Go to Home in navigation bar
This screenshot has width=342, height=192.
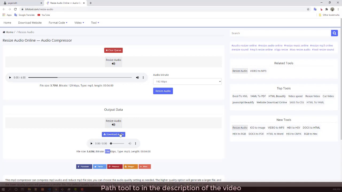click(7, 23)
